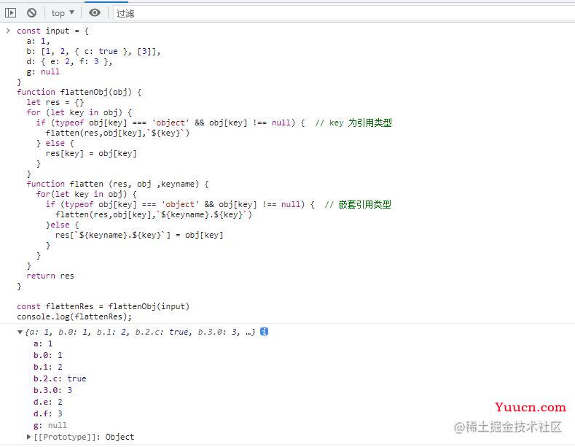Click the line for (let key in obj) {

click(x=79, y=112)
